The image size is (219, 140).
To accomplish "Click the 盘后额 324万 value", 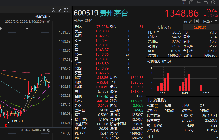I will [139, 110].
